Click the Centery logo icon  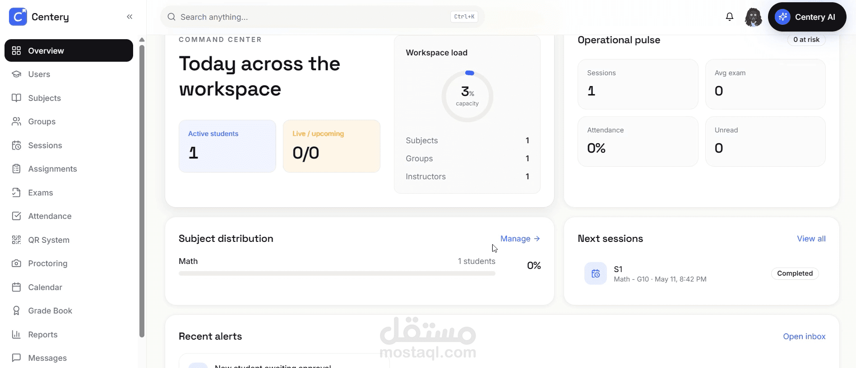(18, 17)
